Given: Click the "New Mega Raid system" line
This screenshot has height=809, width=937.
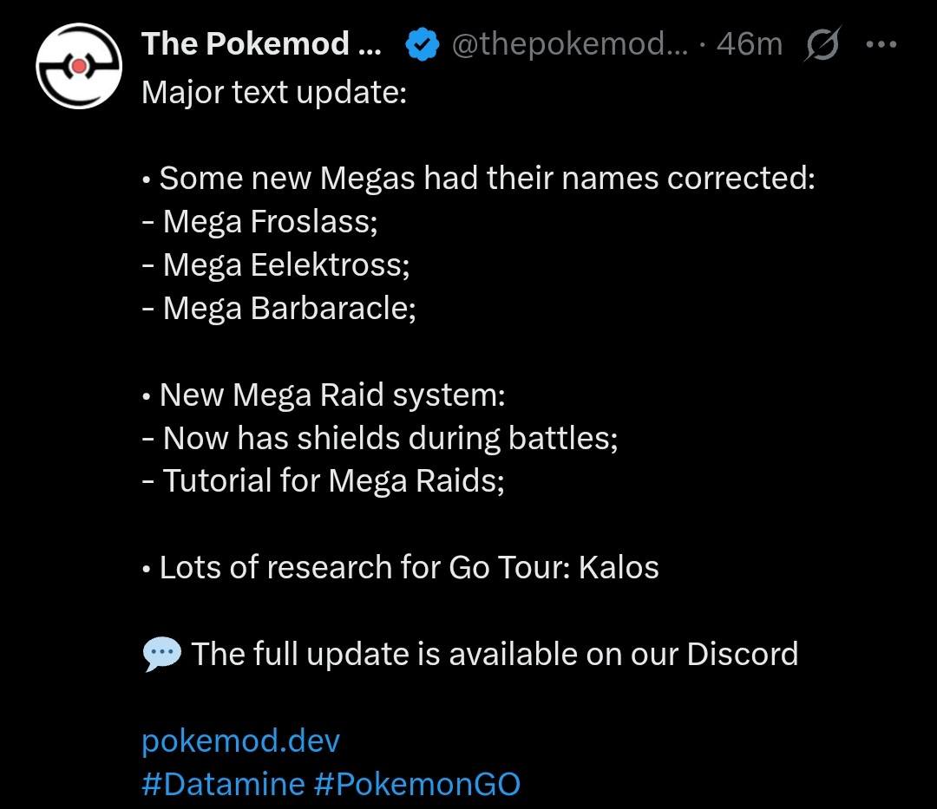Looking at the screenshot, I should coord(324,395).
